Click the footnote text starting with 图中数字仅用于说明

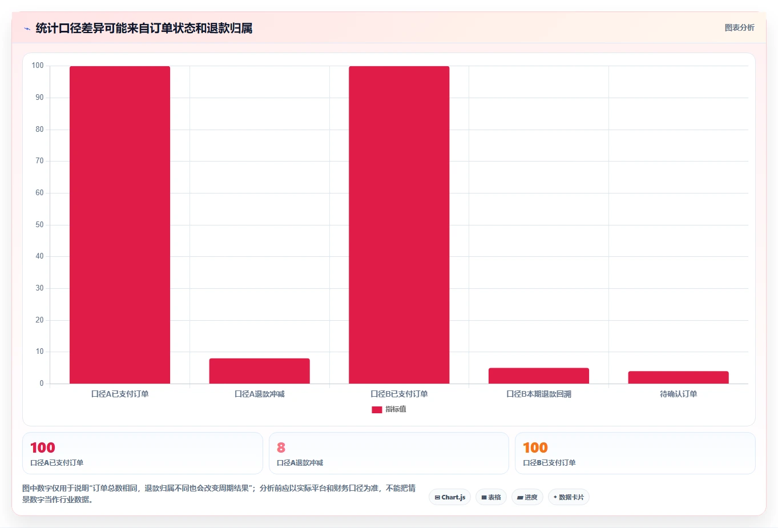click(219, 494)
